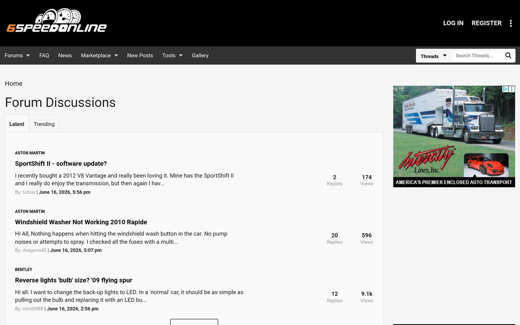Screen dimensions: 520x325
Task: Click the date 'June 16, 2026, 2:56 pm'
Action: 73,309
